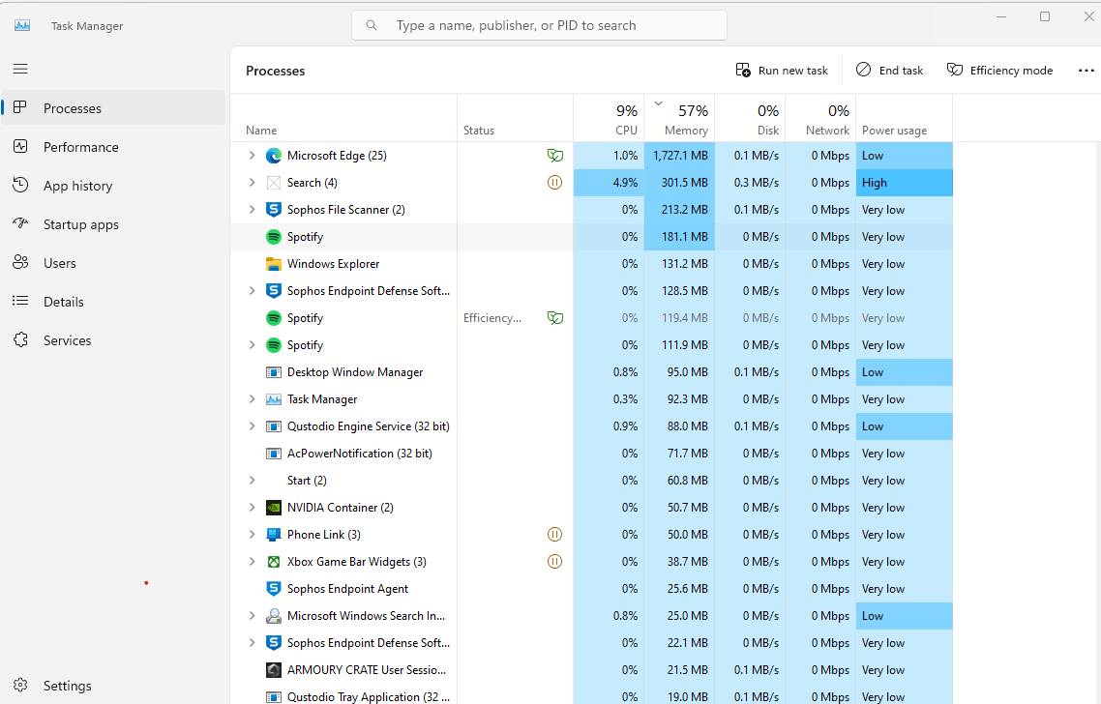Select the Windows Explorer process row text
Screen dimensions: 1101x704
click(x=333, y=264)
